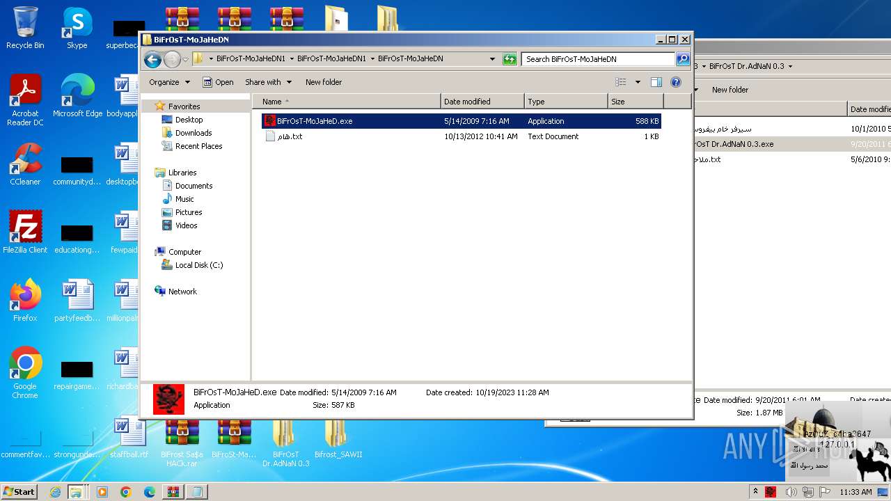Image resolution: width=891 pixels, height=501 pixels.
Task: Open recent pages dropdown beside forward arrow
Action: tap(185, 60)
